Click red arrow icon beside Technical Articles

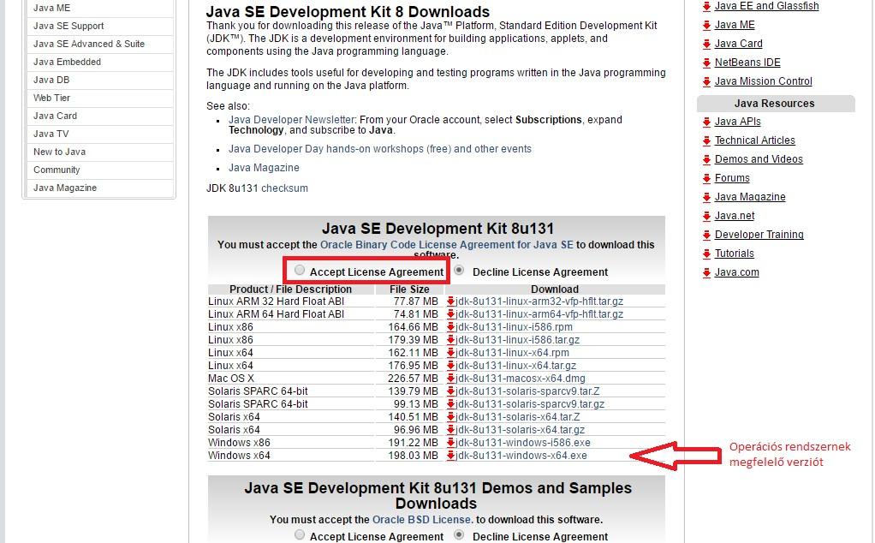pyautogui.click(x=706, y=141)
